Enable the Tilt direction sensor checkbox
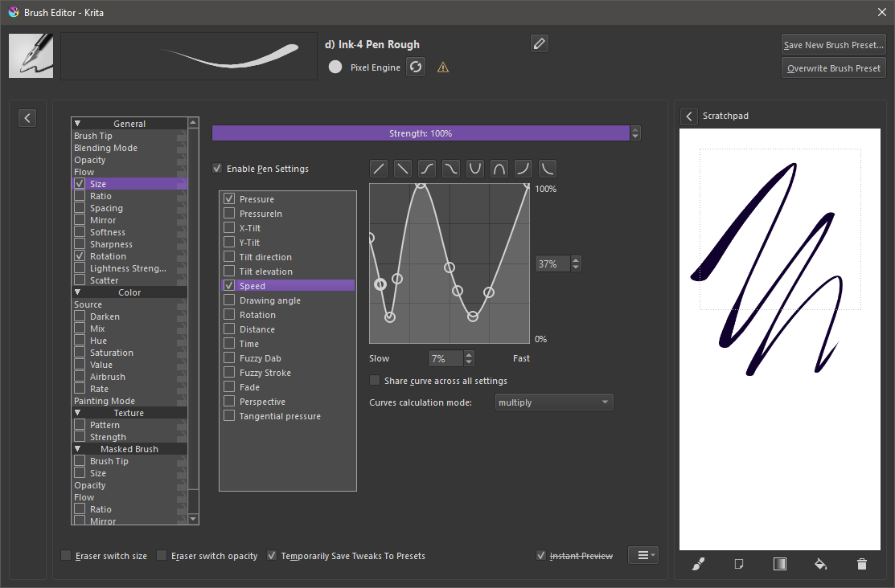Viewport: 895px width, 588px height. point(230,257)
